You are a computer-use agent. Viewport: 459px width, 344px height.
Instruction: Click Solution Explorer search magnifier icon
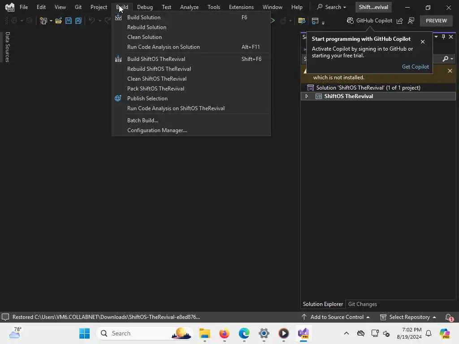coord(445,59)
